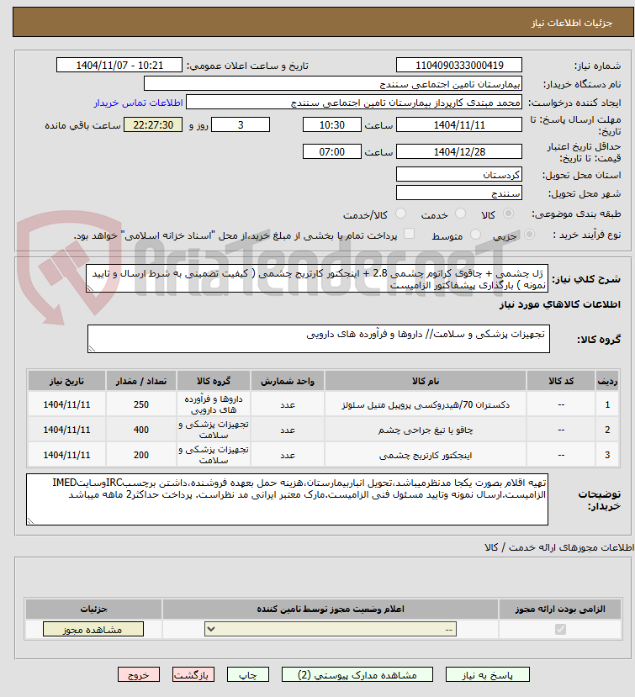Click the جزئیات column header in permits table
The height and width of the screenshot is (697, 635).
point(94,609)
